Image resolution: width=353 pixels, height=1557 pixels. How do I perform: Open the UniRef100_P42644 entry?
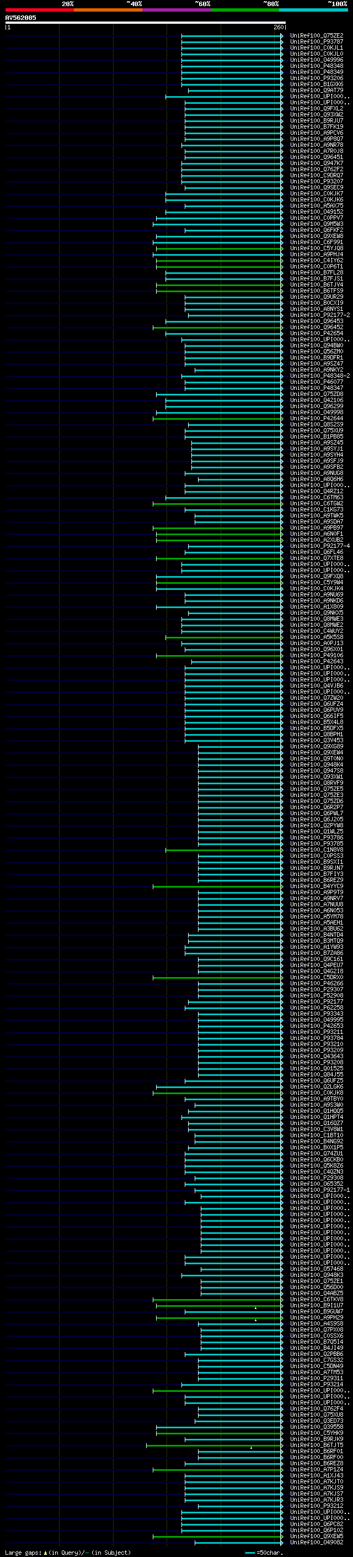click(x=317, y=418)
